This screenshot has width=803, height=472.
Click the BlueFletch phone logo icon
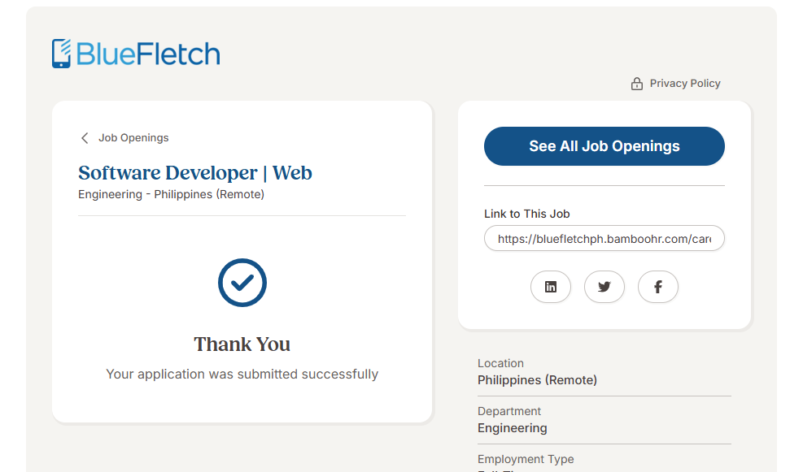coord(62,54)
